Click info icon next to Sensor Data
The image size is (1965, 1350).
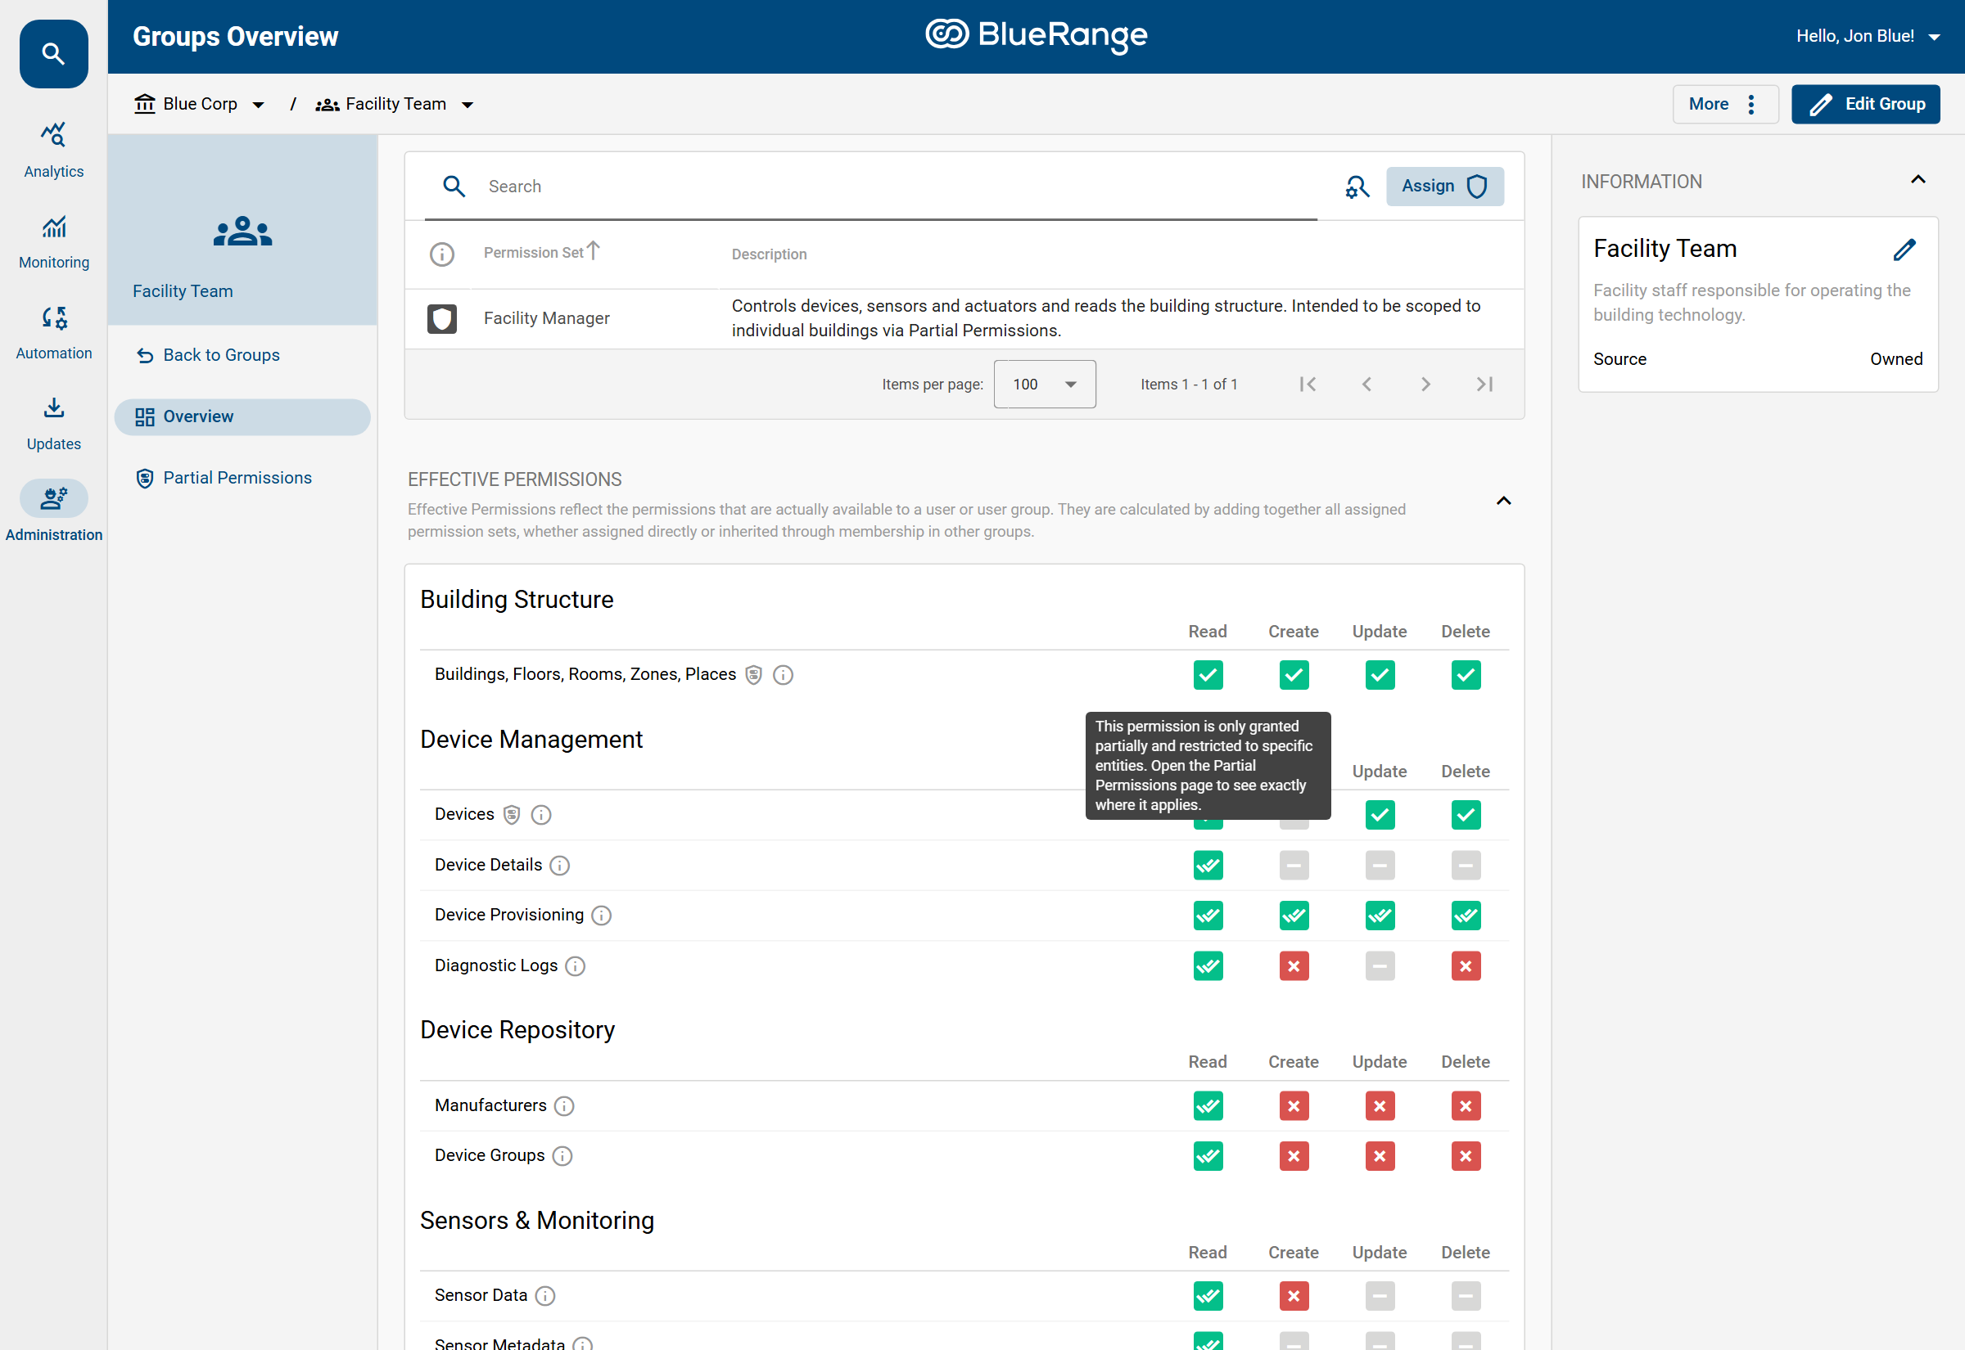545,1296
